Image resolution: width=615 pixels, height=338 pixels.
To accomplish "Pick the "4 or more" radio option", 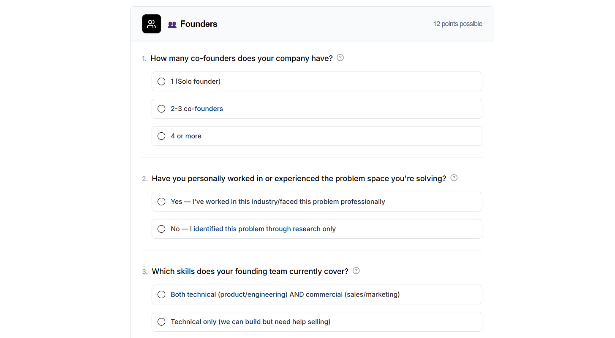I will coord(161,136).
